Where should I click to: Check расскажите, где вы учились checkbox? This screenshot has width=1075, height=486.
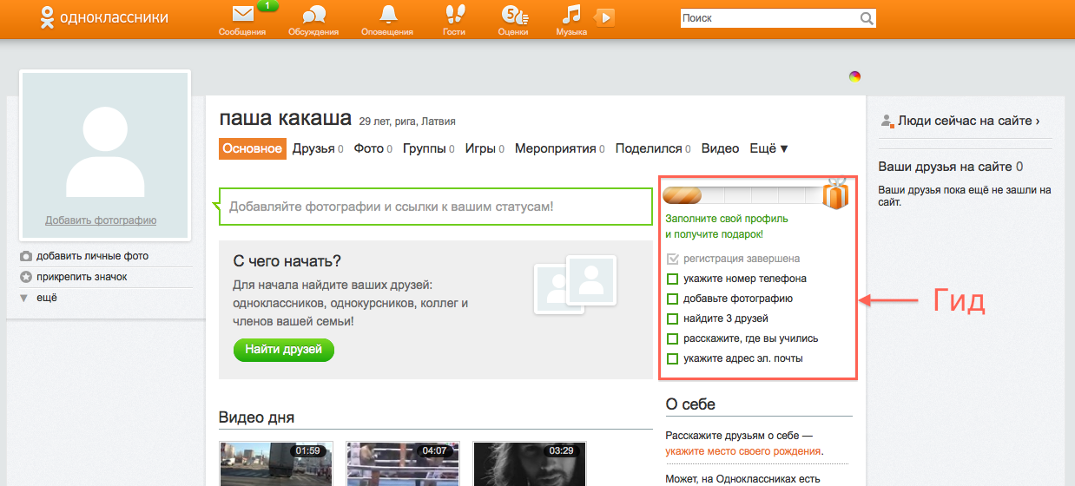pos(672,338)
